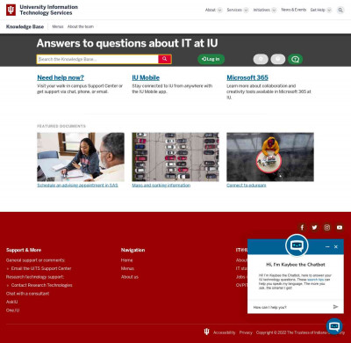The width and height of the screenshot is (351, 343).
Task: Toggle the round chatbot launcher button
Action: coord(334,326)
